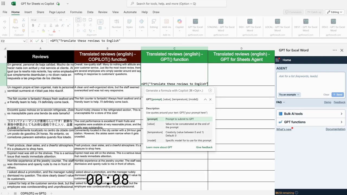Click the Undo arrow icon

pyautogui.click(x=5, y=22)
